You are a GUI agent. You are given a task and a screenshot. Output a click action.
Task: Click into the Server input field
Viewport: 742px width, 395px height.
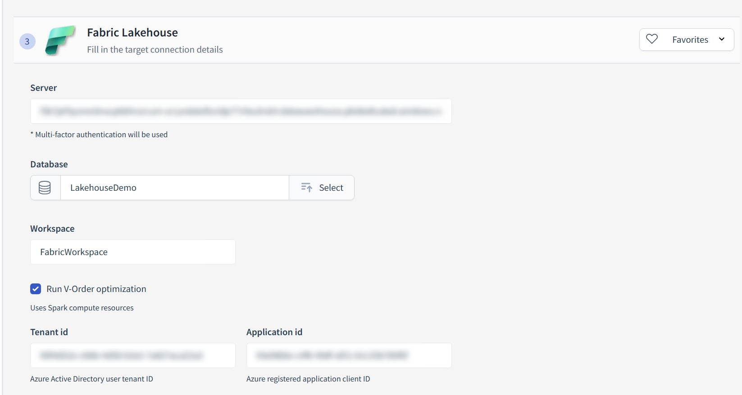coord(241,111)
